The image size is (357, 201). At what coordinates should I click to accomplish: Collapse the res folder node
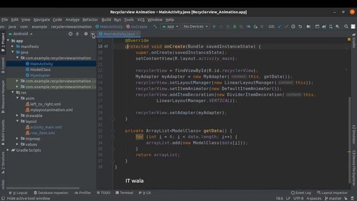coord(13,92)
